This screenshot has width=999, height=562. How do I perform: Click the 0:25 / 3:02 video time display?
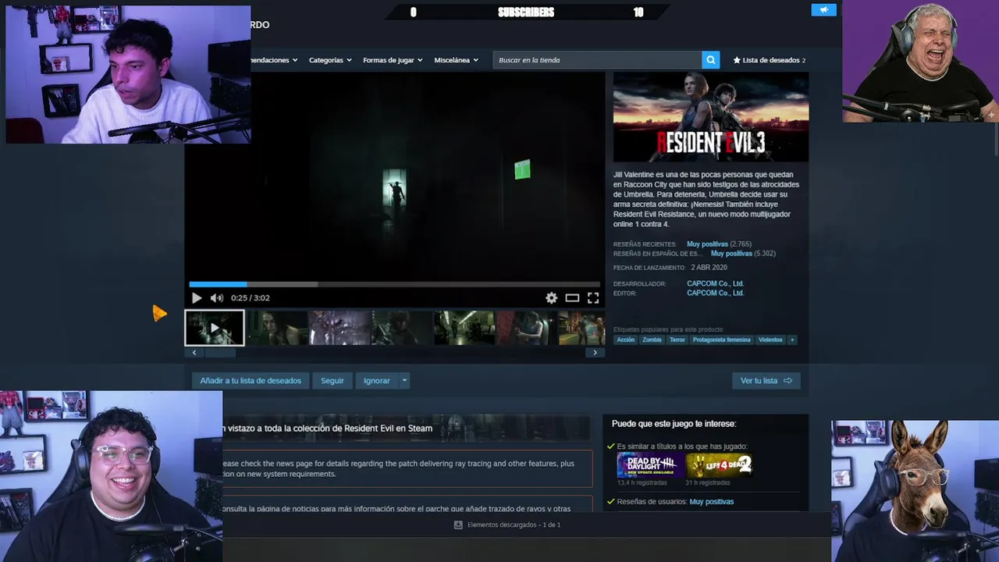tap(251, 297)
